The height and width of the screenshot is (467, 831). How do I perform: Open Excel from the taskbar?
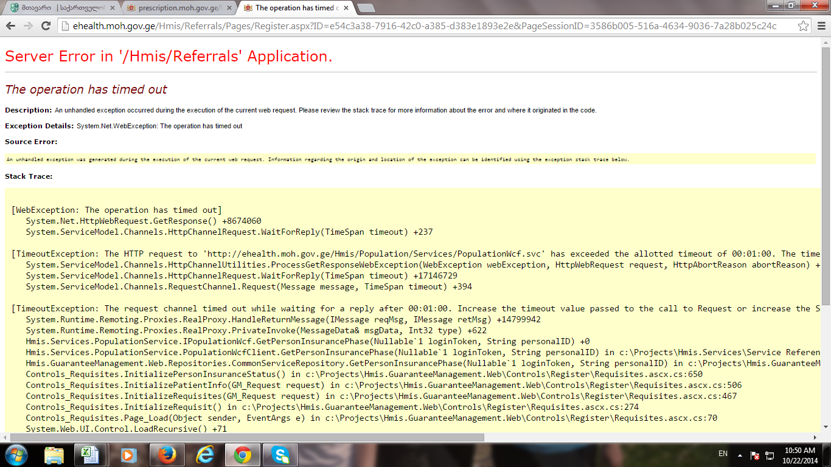[x=91, y=455]
